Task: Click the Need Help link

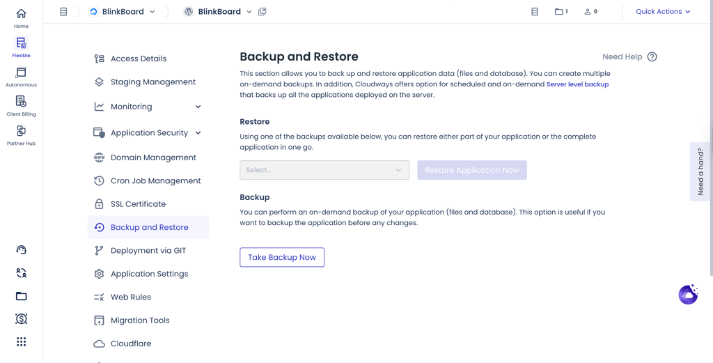Action: pyautogui.click(x=622, y=57)
